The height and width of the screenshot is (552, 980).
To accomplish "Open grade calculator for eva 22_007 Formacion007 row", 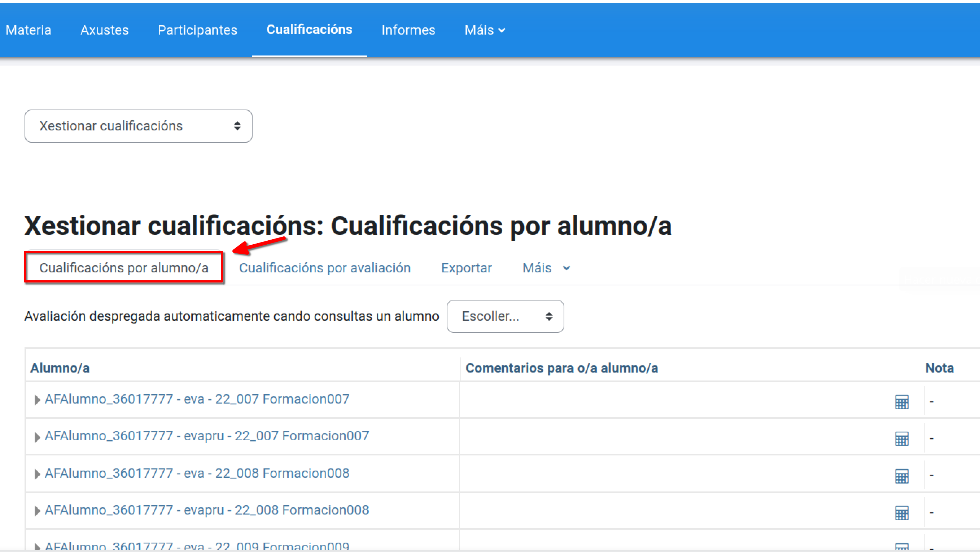I will point(902,401).
